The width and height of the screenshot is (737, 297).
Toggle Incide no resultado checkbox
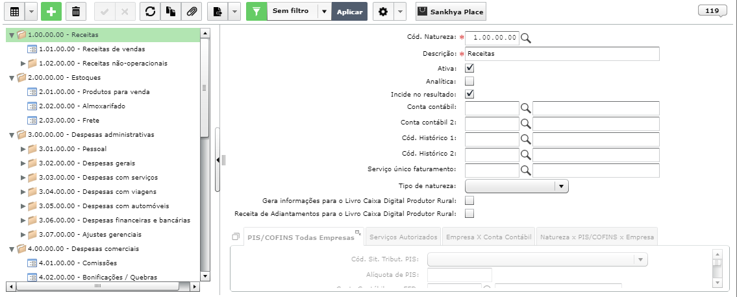pyautogui.click(x=469, y=94)
